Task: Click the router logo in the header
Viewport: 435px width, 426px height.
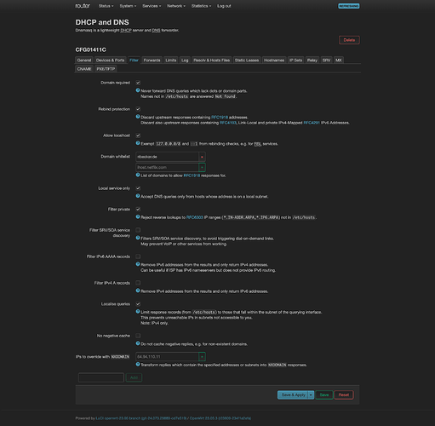Action: click(83, 6)
